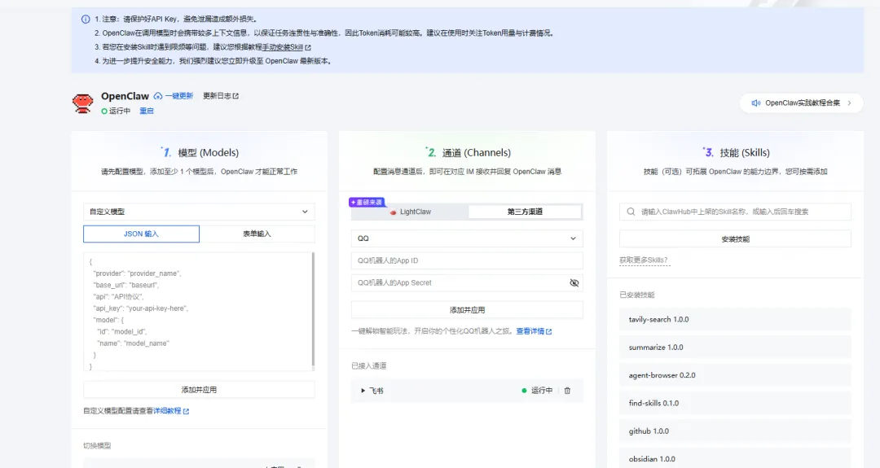The image size is (880, 468).
Task: Click the 重磅来袭 purple badge
Action: [x=367, y=203]
